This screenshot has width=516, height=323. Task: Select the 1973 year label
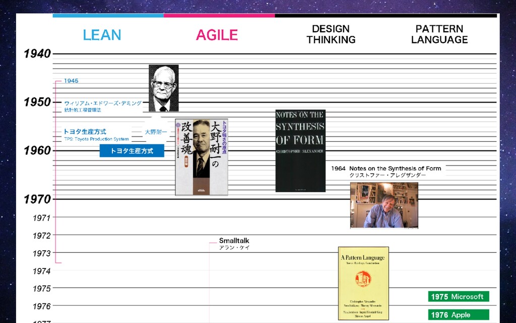point(41,253)
